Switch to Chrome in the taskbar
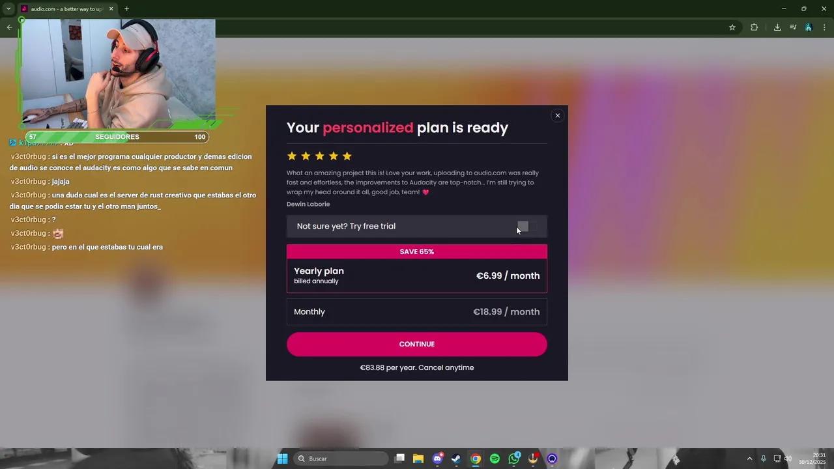Screen dimensions: 834x469 coord(476,459)
